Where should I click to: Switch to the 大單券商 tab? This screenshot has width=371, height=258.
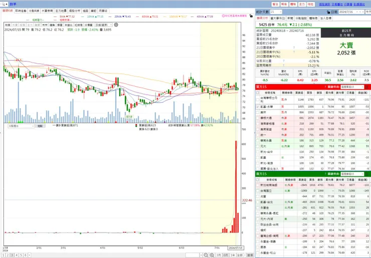tap(47, 11)
